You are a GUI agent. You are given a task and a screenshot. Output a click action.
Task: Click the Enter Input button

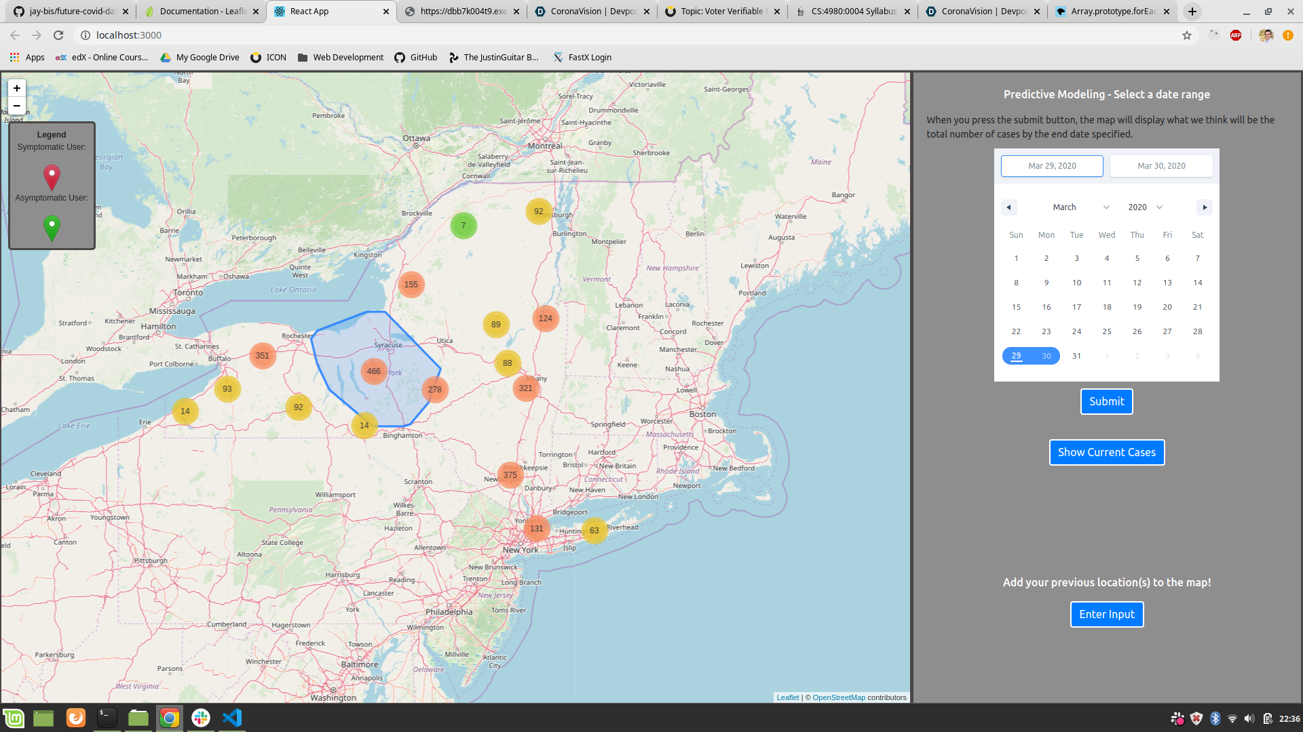tap(1106, 614)
